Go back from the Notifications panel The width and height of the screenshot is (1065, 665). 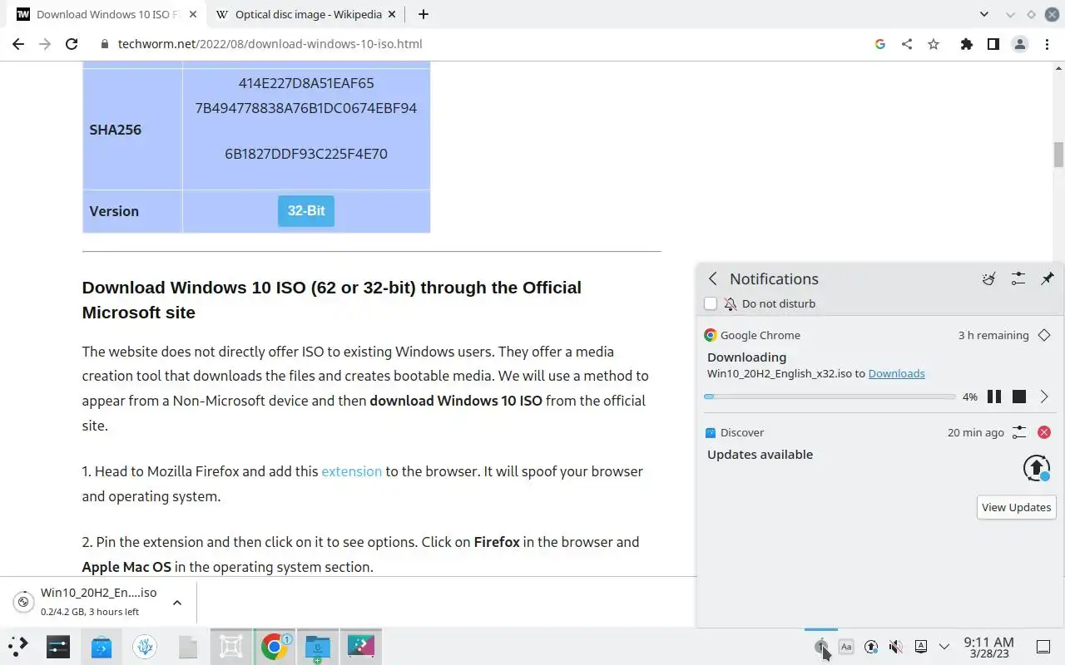713,279
